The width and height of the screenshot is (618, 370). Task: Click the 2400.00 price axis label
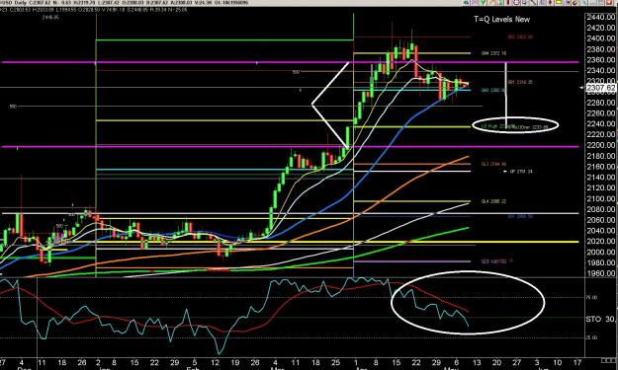(x=600, y=38)
